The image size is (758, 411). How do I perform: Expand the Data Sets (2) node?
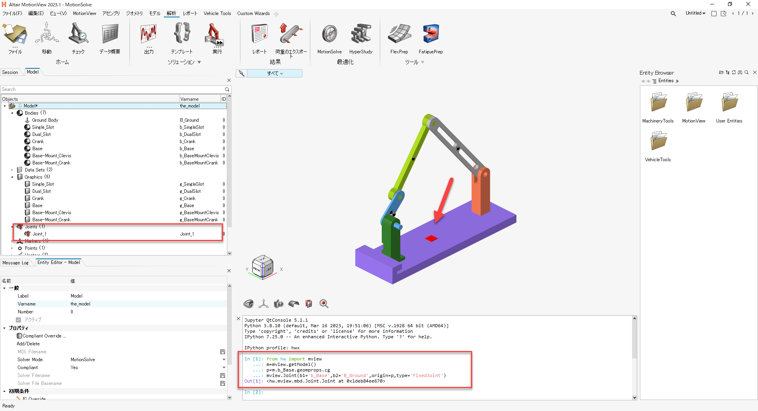click(12, 170)
